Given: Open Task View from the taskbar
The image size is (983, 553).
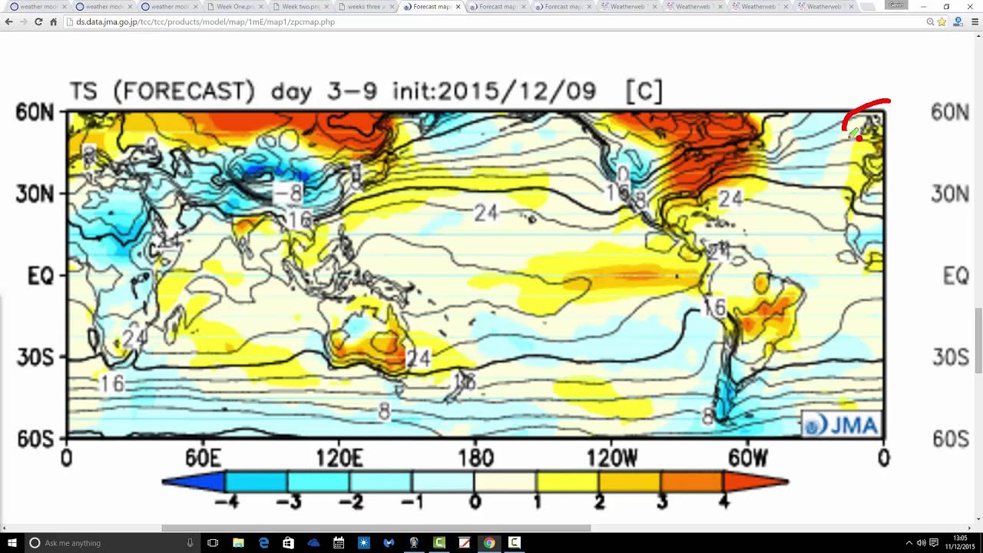Looking at the screenshot, I should point(213,543).
